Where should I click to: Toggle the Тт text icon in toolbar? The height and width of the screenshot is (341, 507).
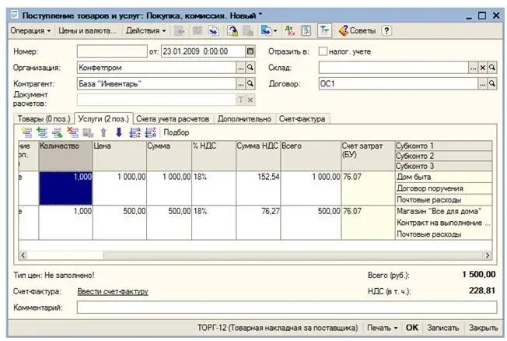click(x=324, y=31)
